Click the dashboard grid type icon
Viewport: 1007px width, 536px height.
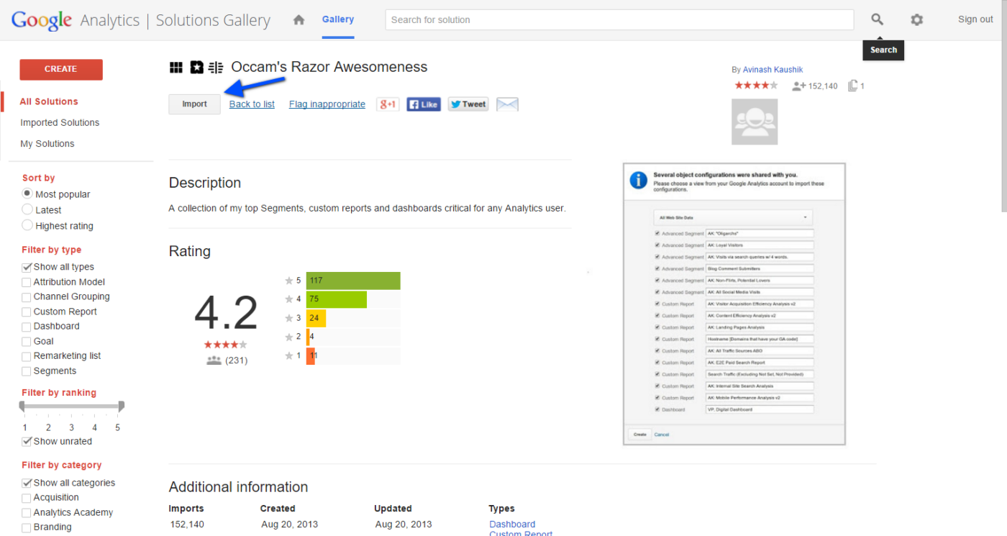click(x=176, y=68)
